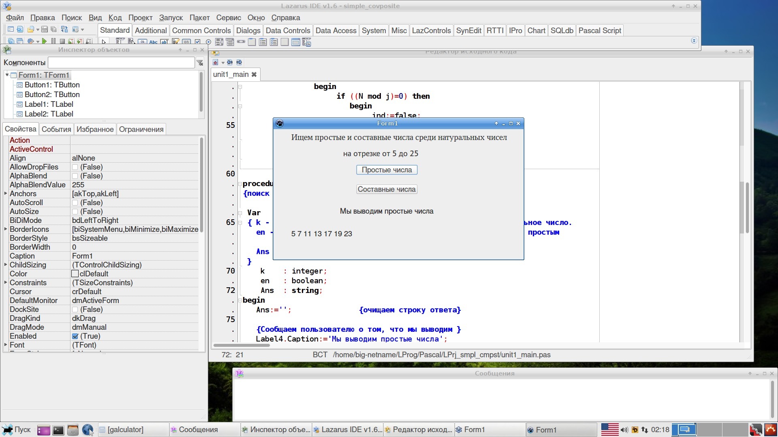
Task: Select the TCheckBox palette component
Action: pyautogui.click(x=197, y=42)
